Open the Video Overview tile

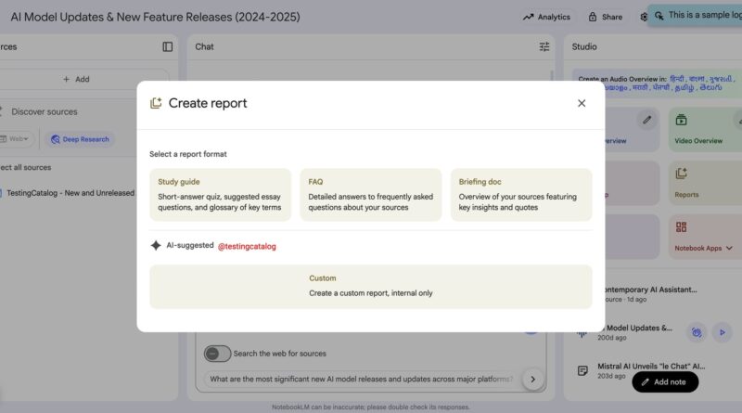coord(705,129)
